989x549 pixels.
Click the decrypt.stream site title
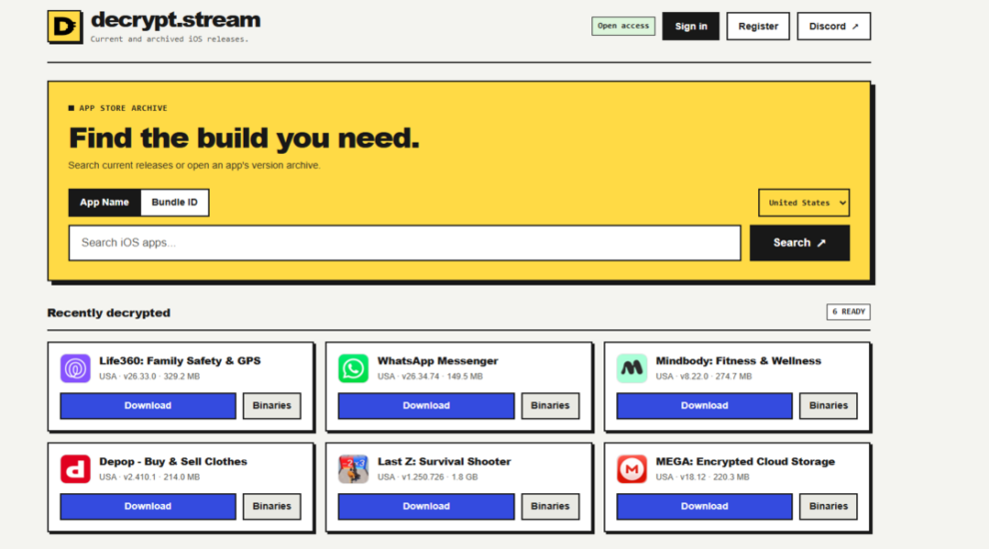[x=176, y=20]
